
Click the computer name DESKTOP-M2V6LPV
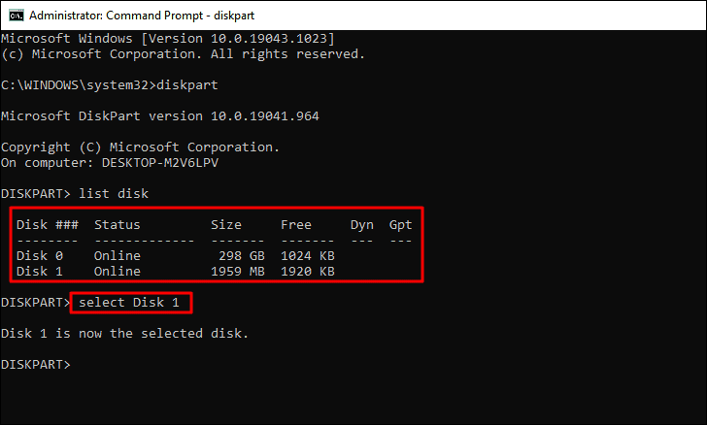pyautogui.click(x=160, y=163)
